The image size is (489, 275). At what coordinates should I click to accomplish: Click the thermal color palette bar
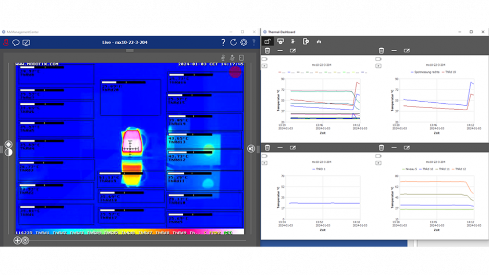tap(129, 232)
